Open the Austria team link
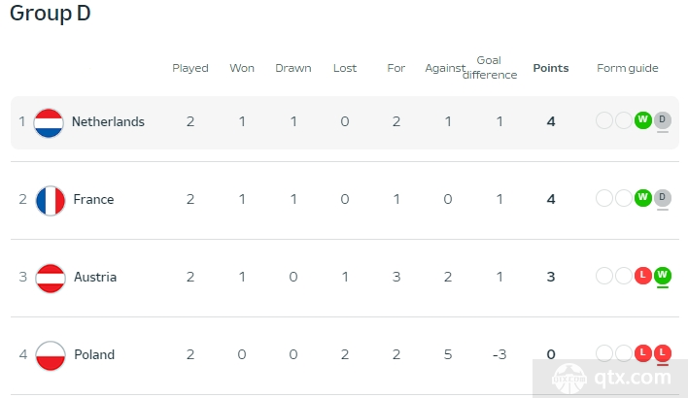Viewport: 688px width, 398px height. (95, 277)
